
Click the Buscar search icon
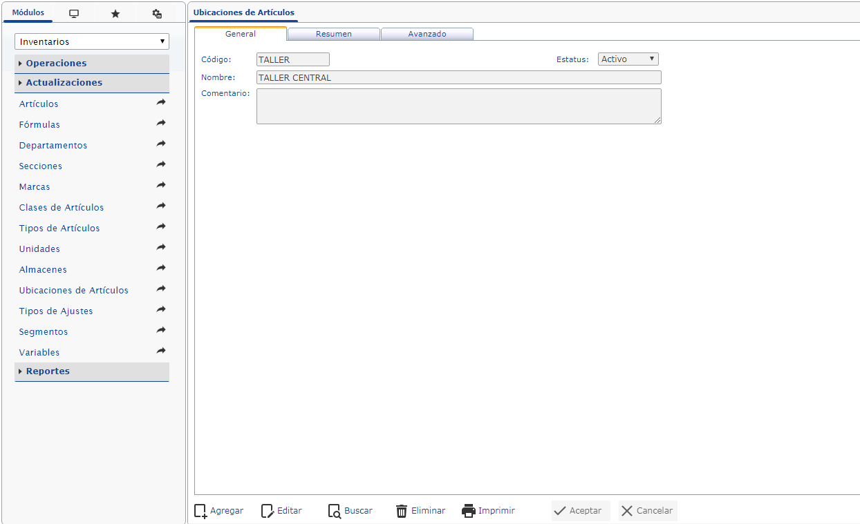335,511
